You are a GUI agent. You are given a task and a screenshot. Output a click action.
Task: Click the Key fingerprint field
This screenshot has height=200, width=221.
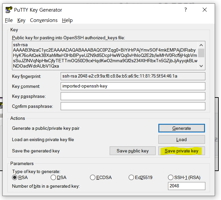coord(133,76)
